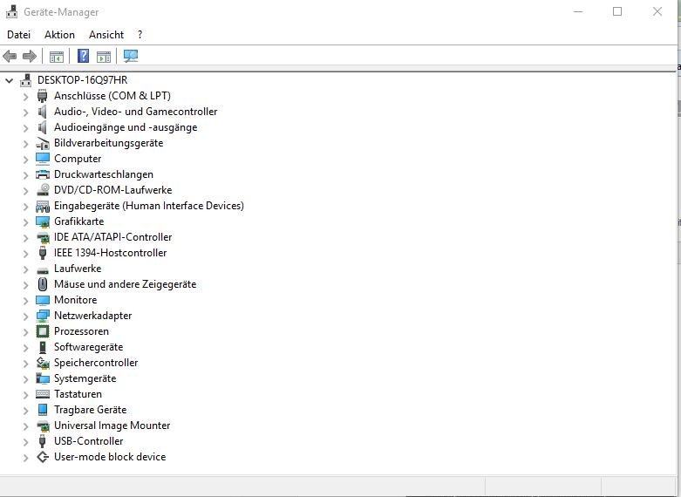Viewport: 681px width, 497px height.
Task: Expand the Laufwerke category
Action: click(25, 269)
